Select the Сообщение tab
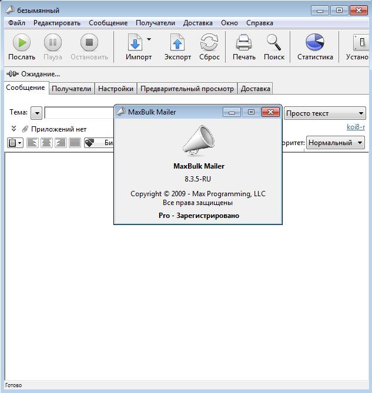The width and height of the screenshot is (372, 393). pos(26,88)
